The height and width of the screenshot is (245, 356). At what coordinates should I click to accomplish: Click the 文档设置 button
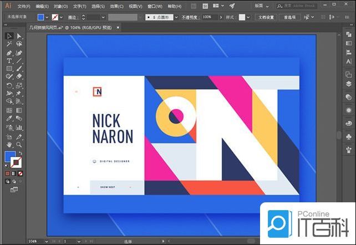[266, 17]
